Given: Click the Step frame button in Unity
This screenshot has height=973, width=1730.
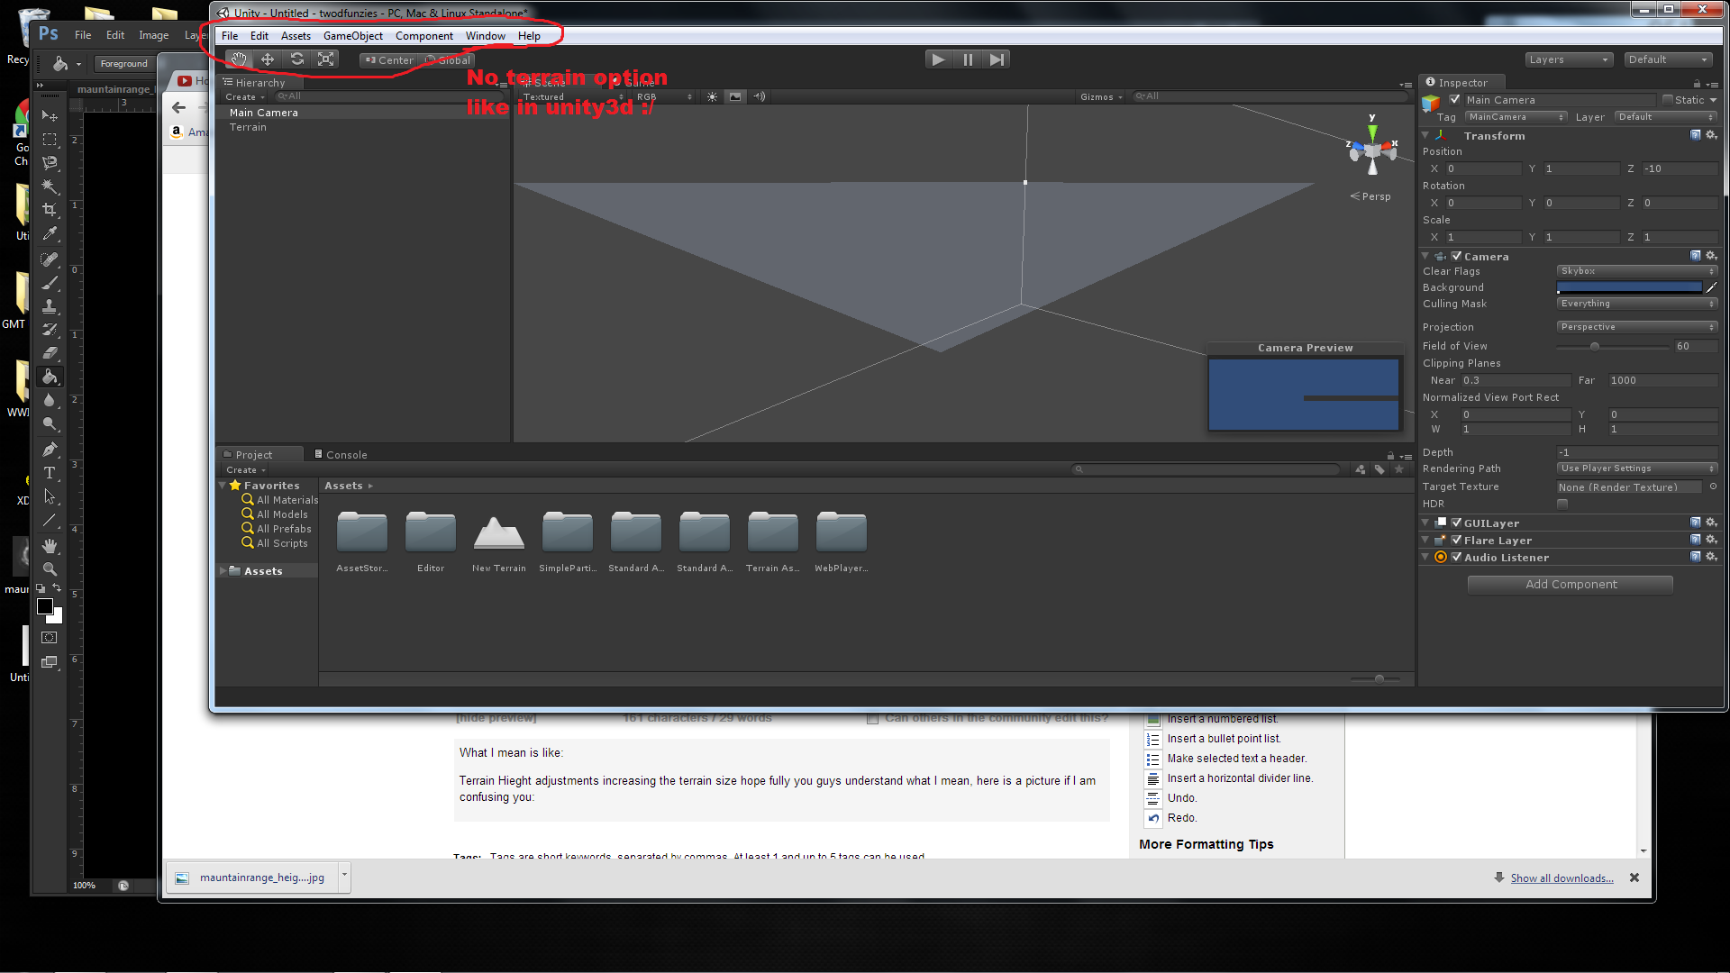Looking at the screenshot, I should pos(997,59).
